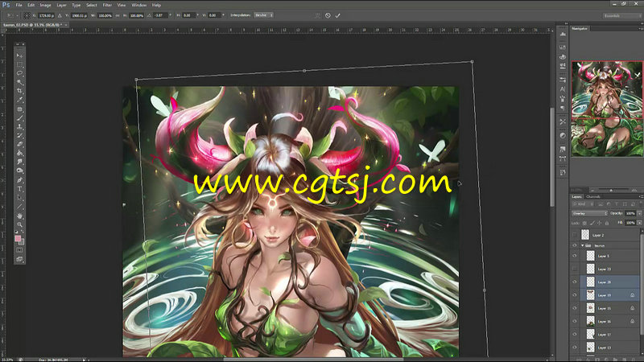The width and height of the screenshot is (644, 362).
Task: Open the Layer menu
Action: tap(62, 5)
